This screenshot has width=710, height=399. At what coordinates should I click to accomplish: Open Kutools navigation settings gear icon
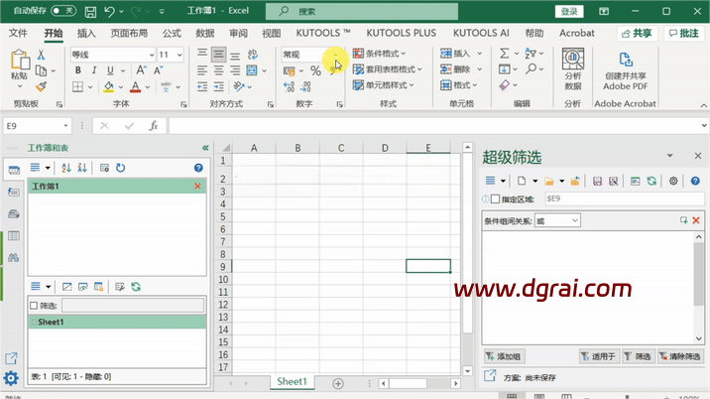click(11, 378)
